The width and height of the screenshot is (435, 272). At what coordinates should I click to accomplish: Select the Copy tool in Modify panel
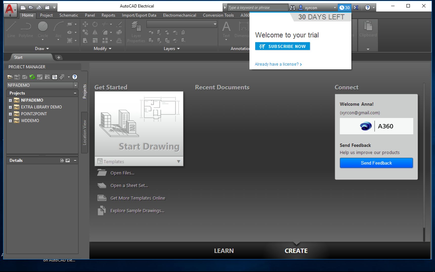[x=85, y=32]
